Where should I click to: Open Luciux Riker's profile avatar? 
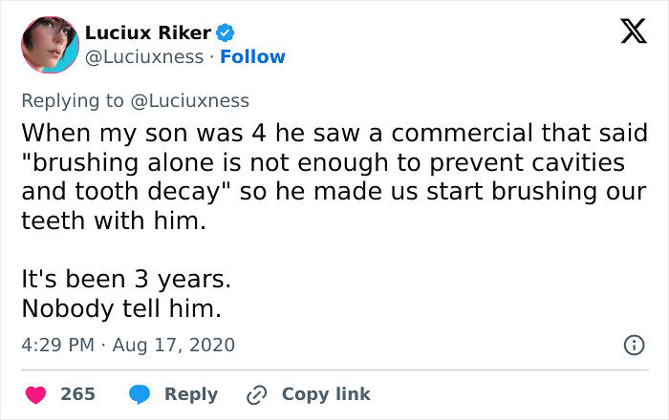tap(50, 44)
